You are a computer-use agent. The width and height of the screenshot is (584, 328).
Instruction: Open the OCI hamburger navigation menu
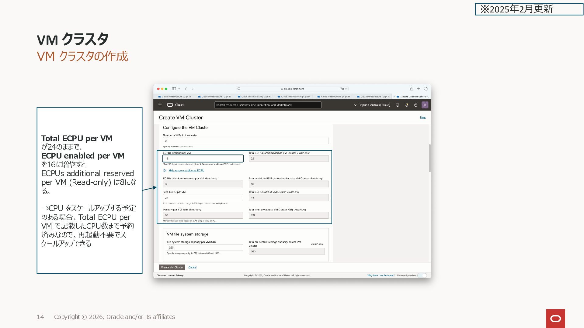click(x=160, y=105)
